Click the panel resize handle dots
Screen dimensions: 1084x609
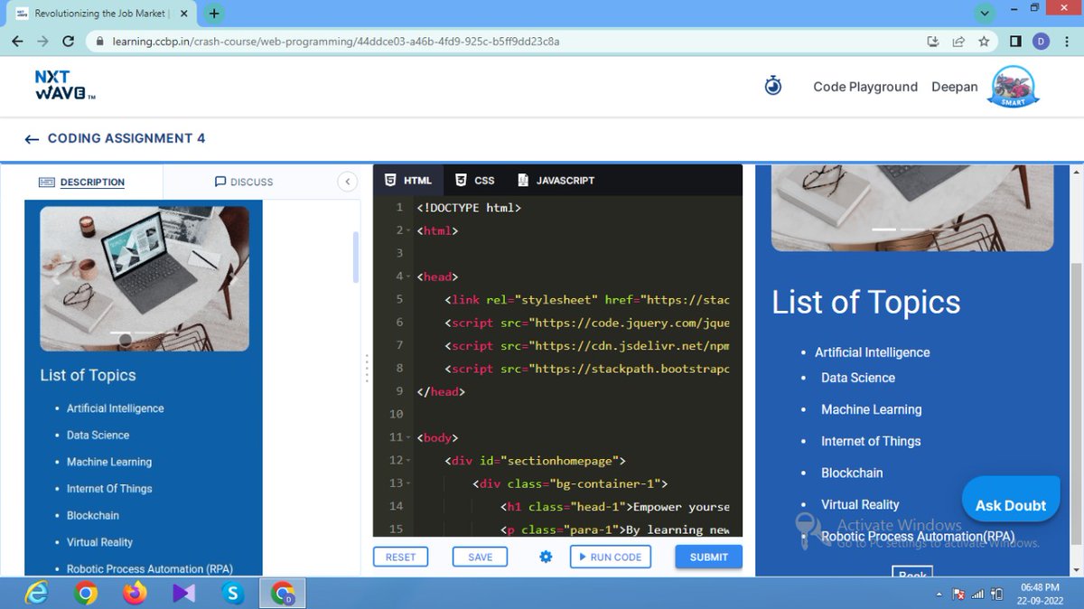pos(367,368)
